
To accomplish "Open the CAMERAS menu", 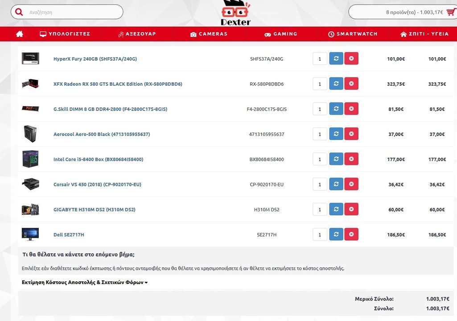I will click(209, 34).
